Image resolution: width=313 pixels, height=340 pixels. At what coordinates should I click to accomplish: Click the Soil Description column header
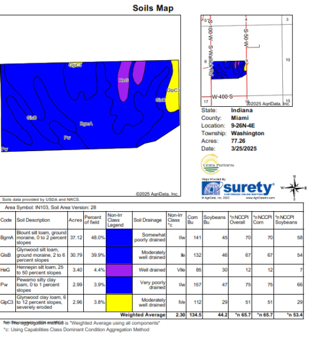[x=33, y=220]
